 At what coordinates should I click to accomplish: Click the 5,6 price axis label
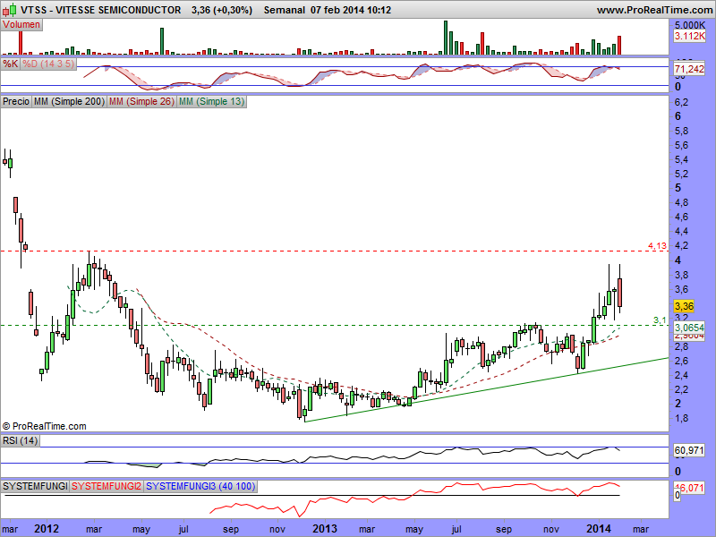(681, 145)
